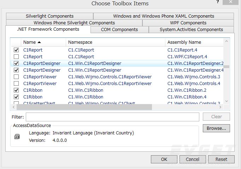Uncheck C1ReportDesigner with assembly C1.Win.C1ReportDesigner.2
This screenshot has height=169, width=241.
pos(16,64)
